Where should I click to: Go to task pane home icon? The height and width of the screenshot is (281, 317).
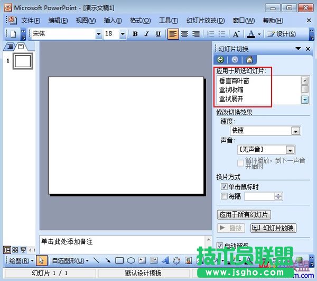(x=249, y=60)
